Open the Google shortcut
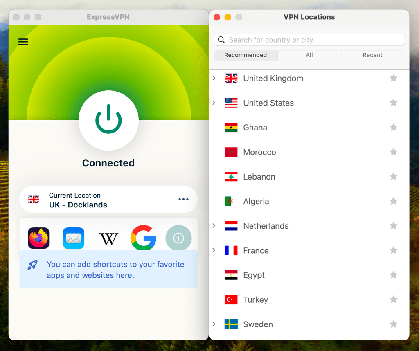Viewport: 419px width, 351px height. click(144, 237)
